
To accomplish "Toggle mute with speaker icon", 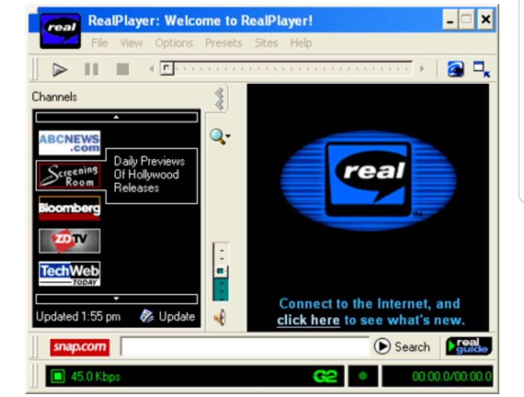I will coord(220,317).
